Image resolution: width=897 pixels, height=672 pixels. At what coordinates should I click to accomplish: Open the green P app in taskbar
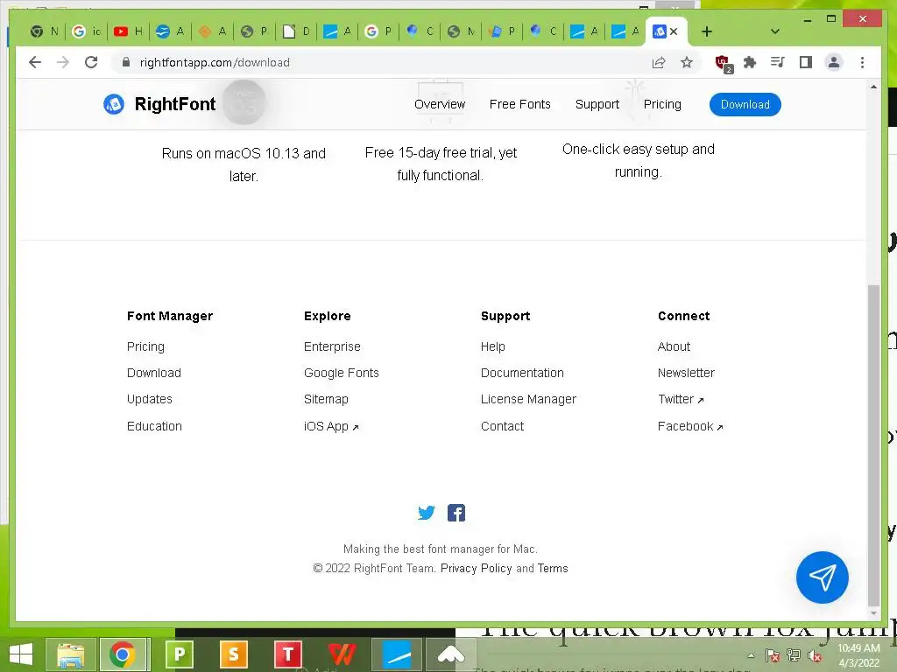tap(179, 654)
